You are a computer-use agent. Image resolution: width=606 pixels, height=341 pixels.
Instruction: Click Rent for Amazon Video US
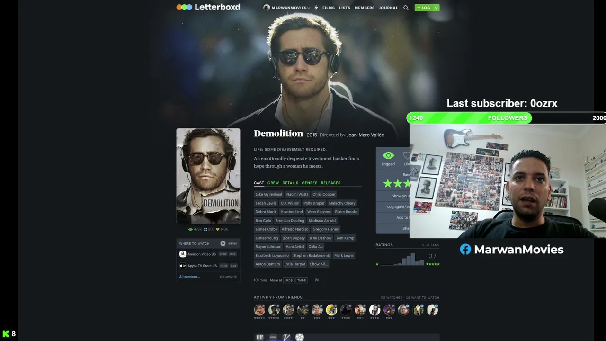click(x=223, y=254)
